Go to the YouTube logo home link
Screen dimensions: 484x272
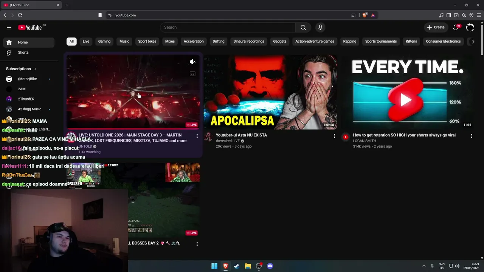coord(30,27)
